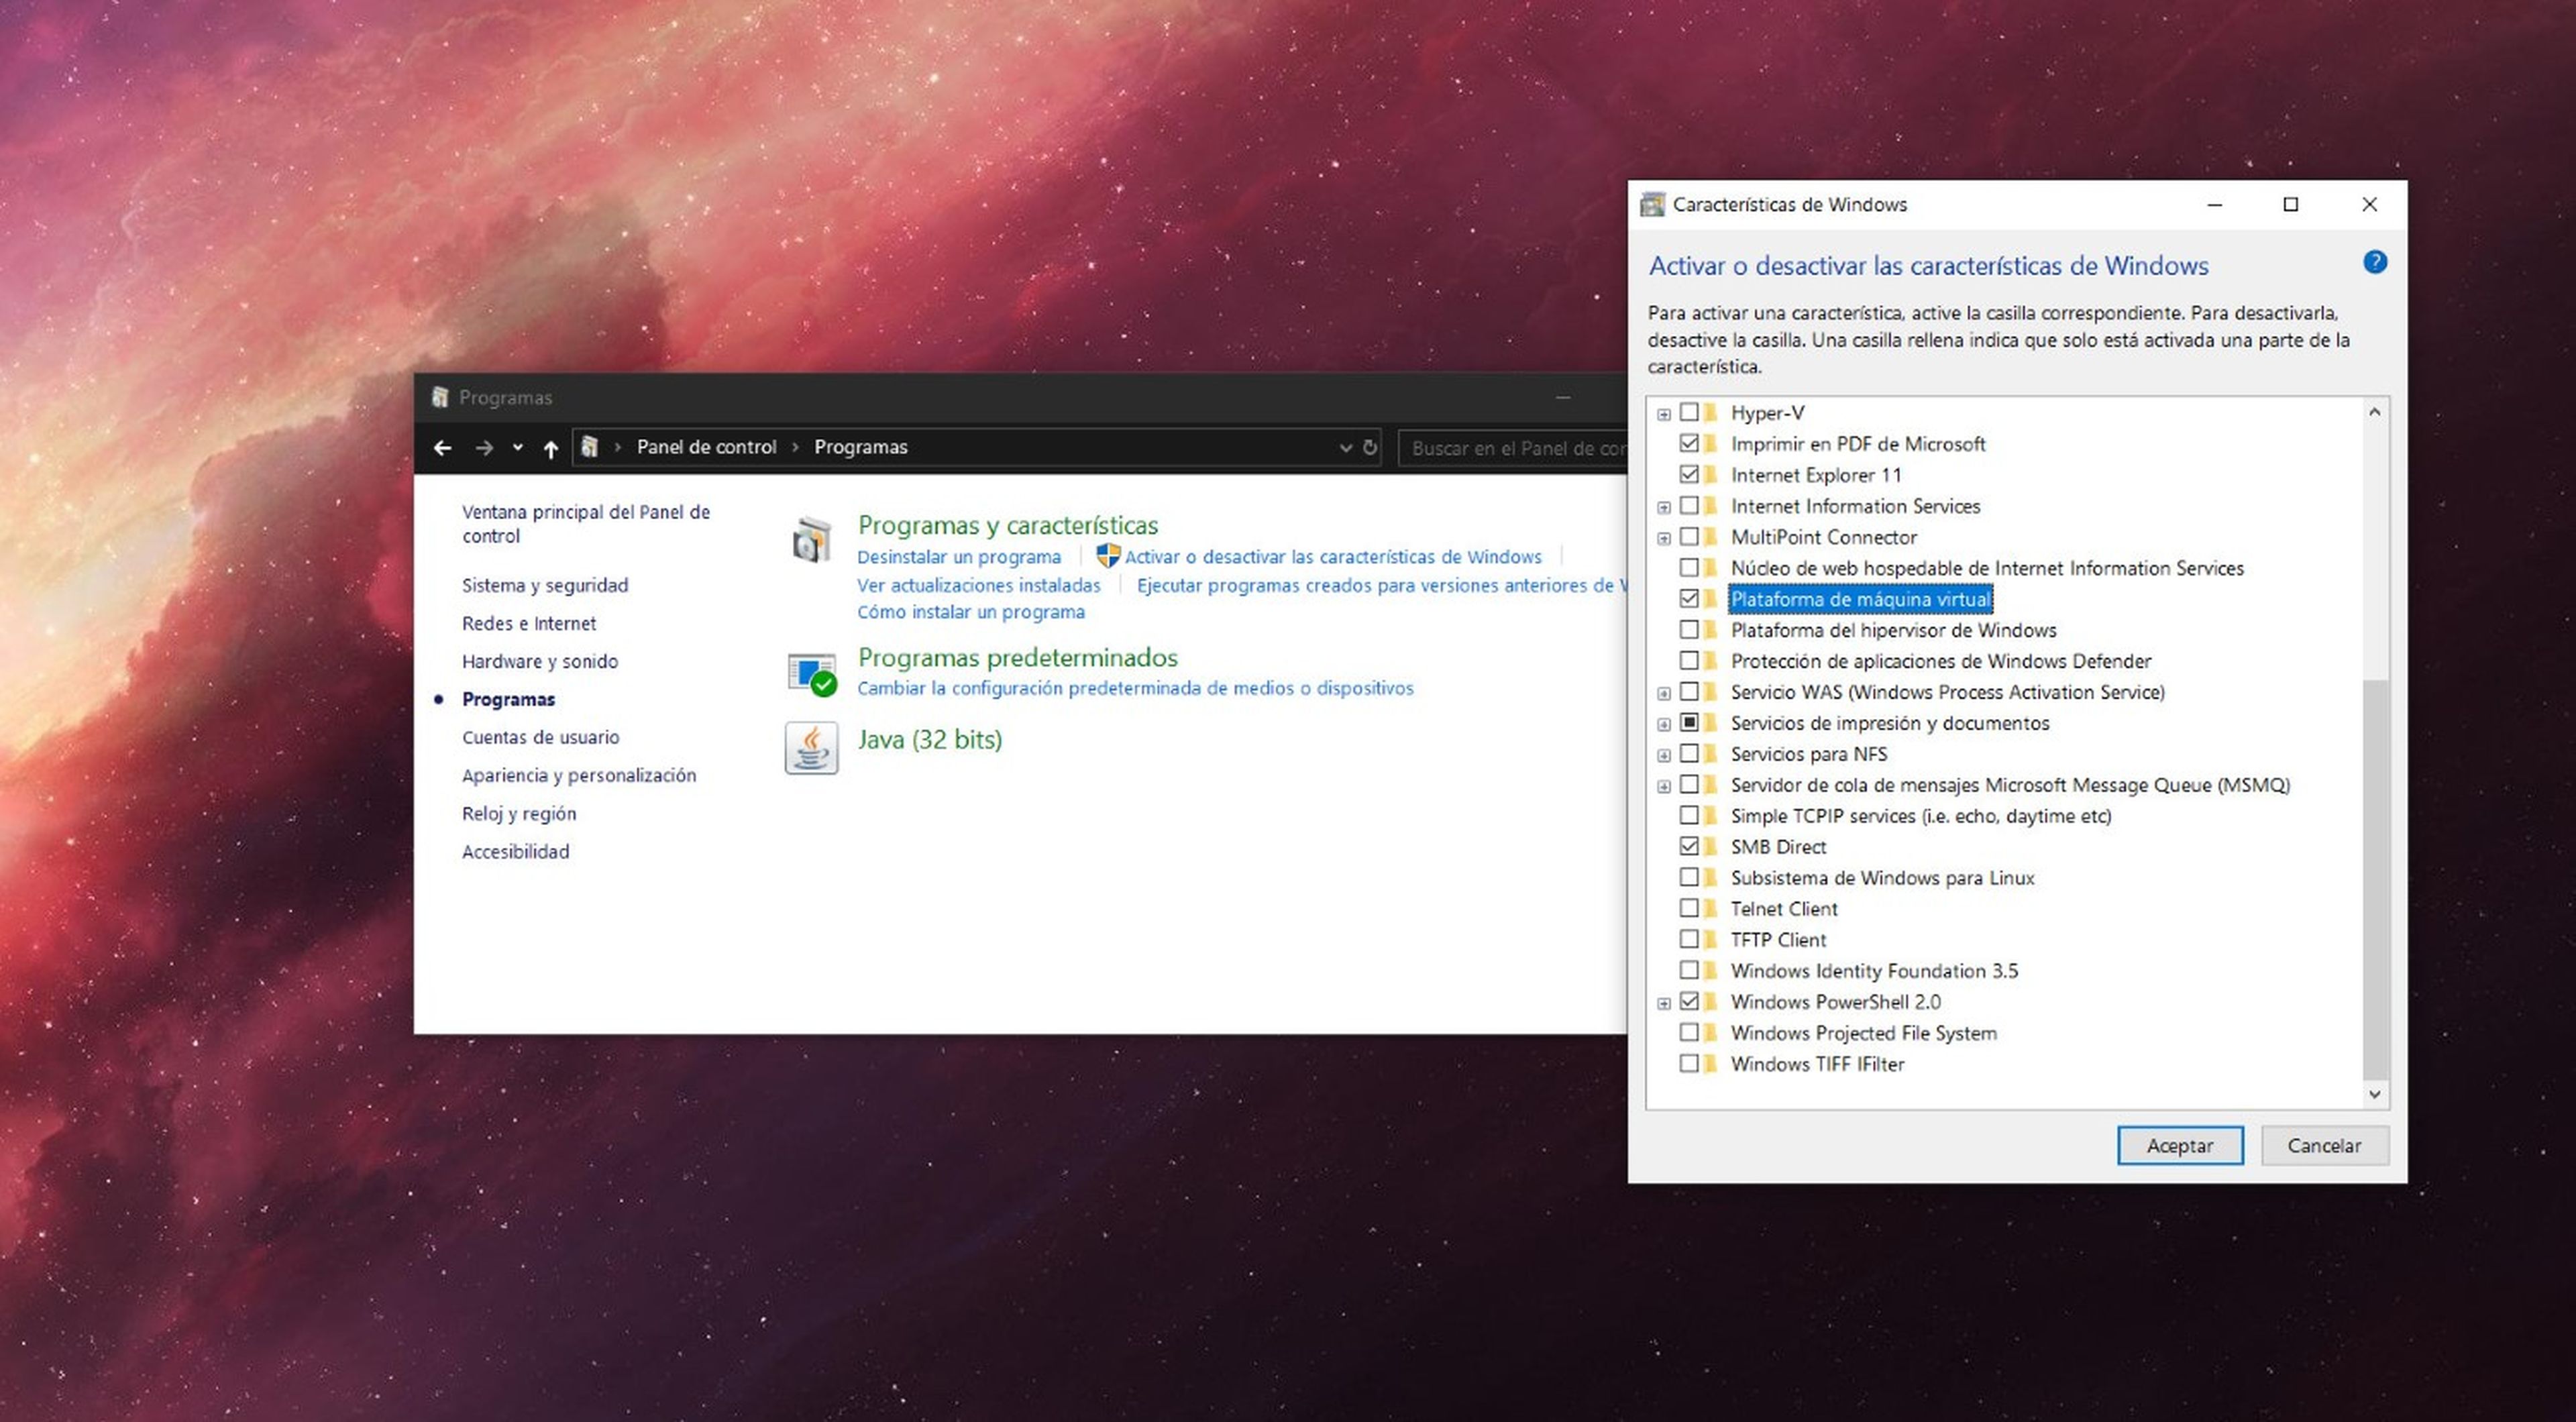
Task: Click Activar o desactivar características link
Action: [x=1333, y=557]
